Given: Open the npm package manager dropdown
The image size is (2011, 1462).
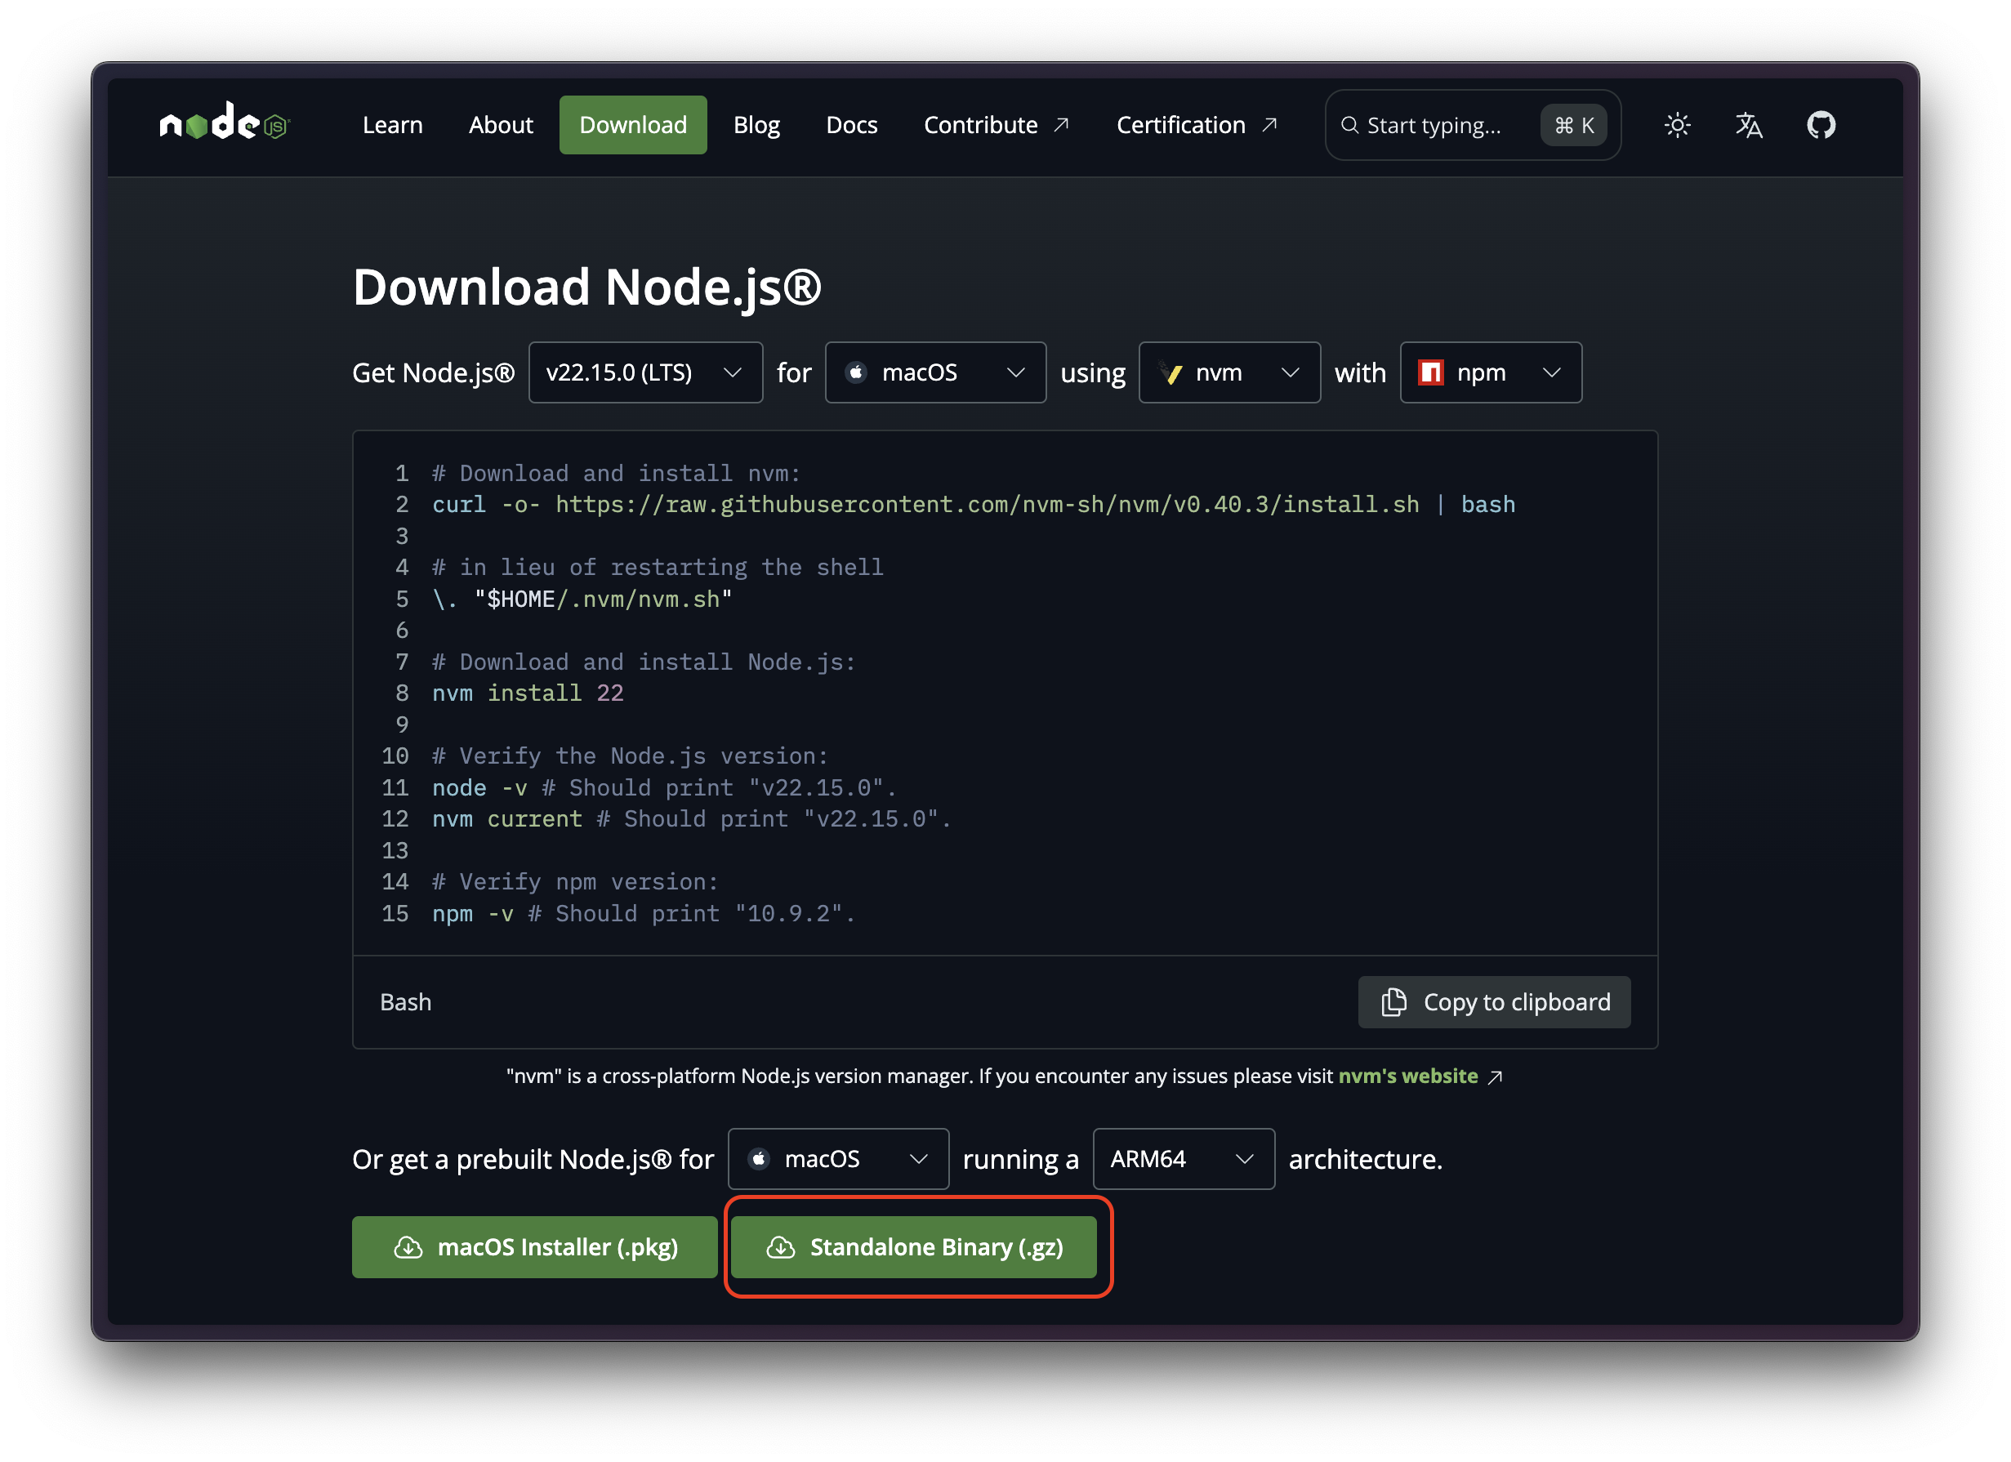Looking at the screenshot, I should [1490, 372].
